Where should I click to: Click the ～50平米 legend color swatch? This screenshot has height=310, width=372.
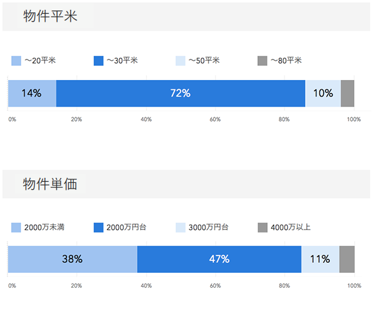[181, 61]
